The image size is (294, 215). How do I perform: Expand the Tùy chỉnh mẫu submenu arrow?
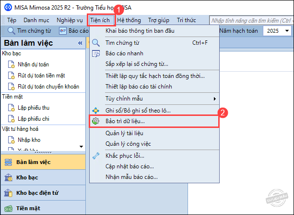point(215,99)
